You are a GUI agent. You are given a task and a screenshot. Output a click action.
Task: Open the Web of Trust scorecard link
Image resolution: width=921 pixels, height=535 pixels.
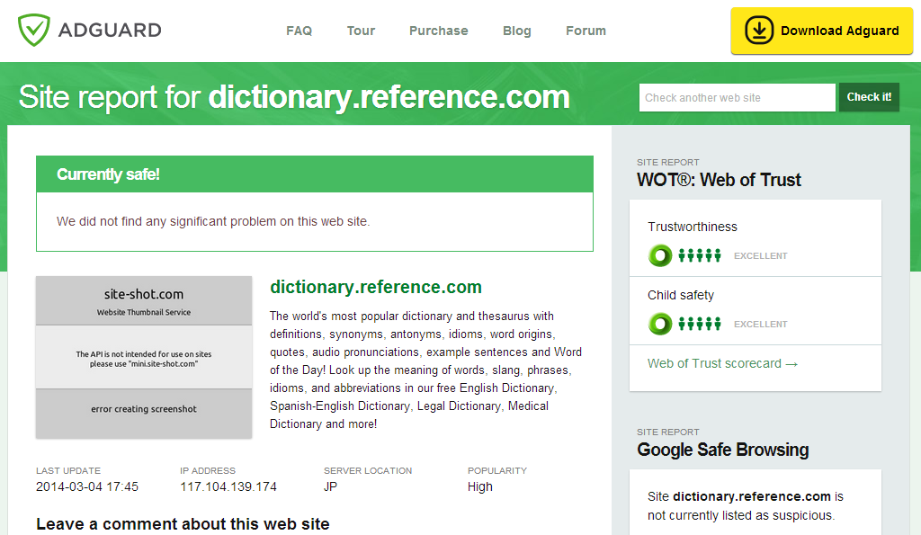(x=722, y=363)
